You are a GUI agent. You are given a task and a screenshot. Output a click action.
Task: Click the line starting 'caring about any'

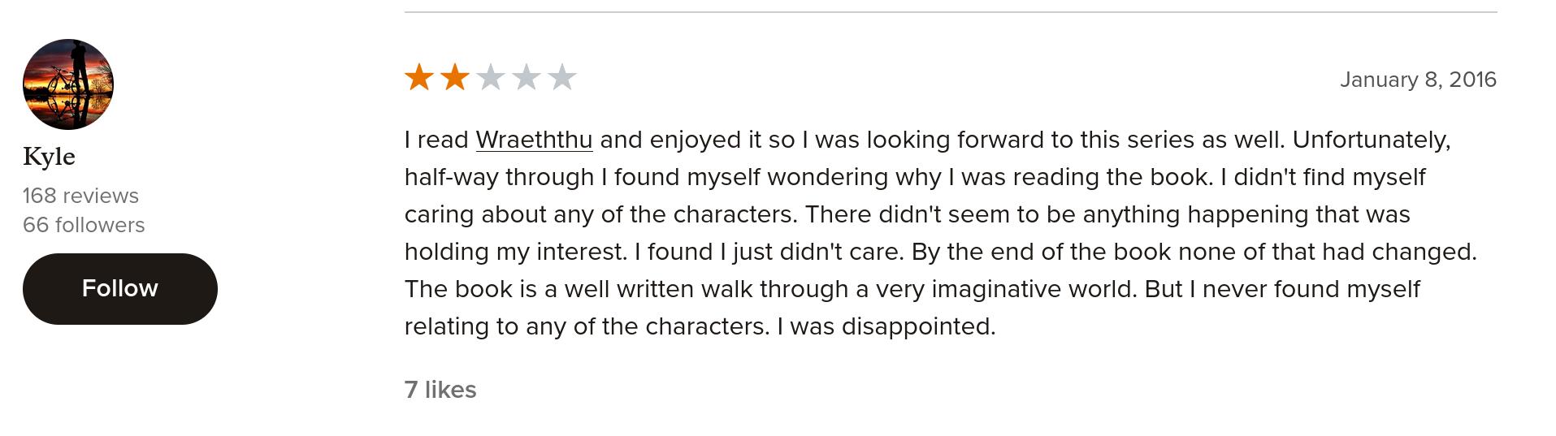(907, 214)
